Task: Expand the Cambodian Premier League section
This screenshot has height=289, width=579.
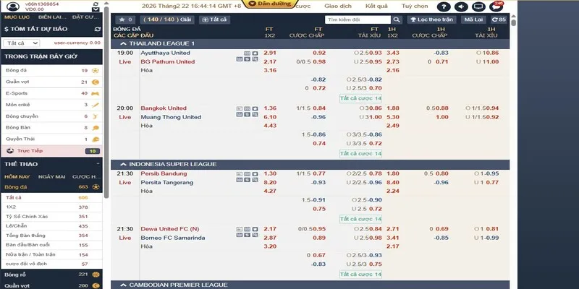Action: point(123,285)
